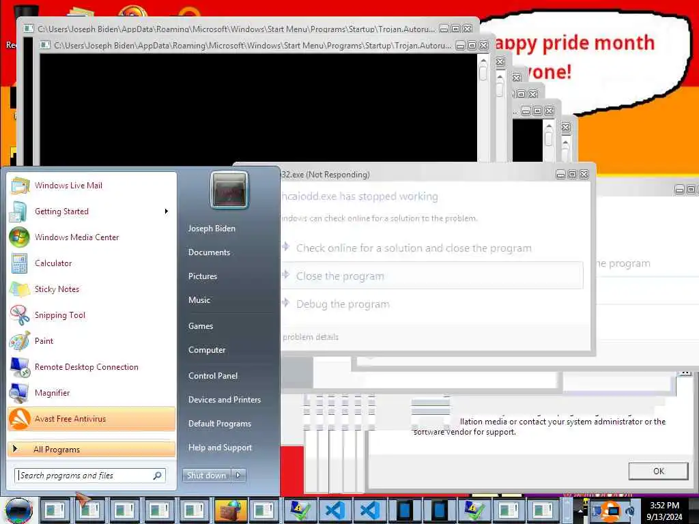Show hidden system tray icons

click(580, 510)
